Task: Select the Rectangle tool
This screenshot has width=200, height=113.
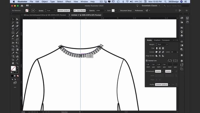Action: (13, 33)
